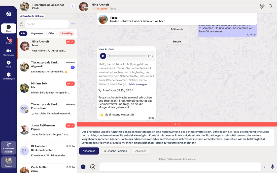Image resolution: width=277 pixels, height=173 pixels.
Task: Seek on the voice message progress bar
Action: (127, 56)
